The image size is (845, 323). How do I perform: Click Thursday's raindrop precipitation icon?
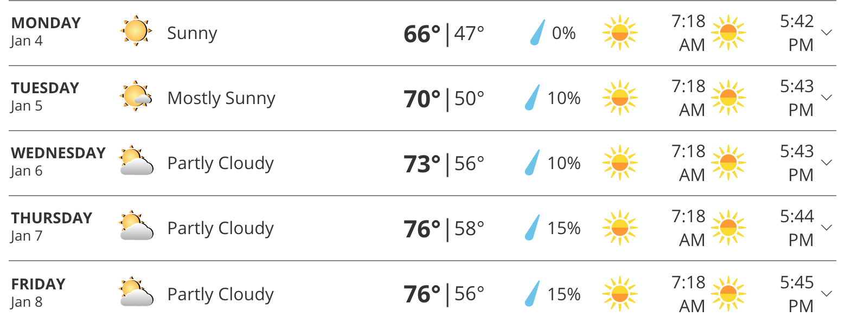point(533,228)
